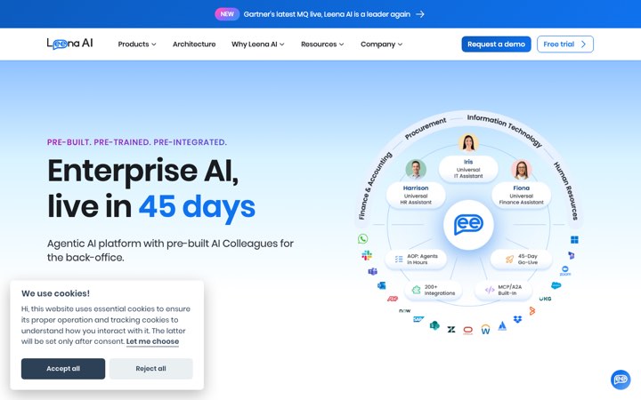Click the Outlook integration icon
Screen dimensions: 641x400
coord(381,285)
